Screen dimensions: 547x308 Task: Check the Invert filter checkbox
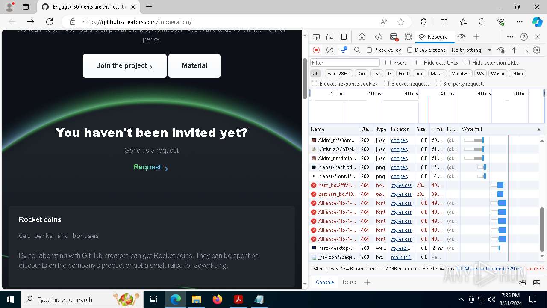tap(388, 62)
